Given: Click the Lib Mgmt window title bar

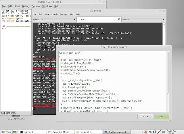Looking at the screenshot, I should coord(95,11).
